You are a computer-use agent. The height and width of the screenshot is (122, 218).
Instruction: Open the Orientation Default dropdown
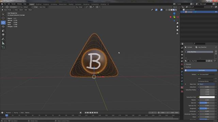(27, 7)
